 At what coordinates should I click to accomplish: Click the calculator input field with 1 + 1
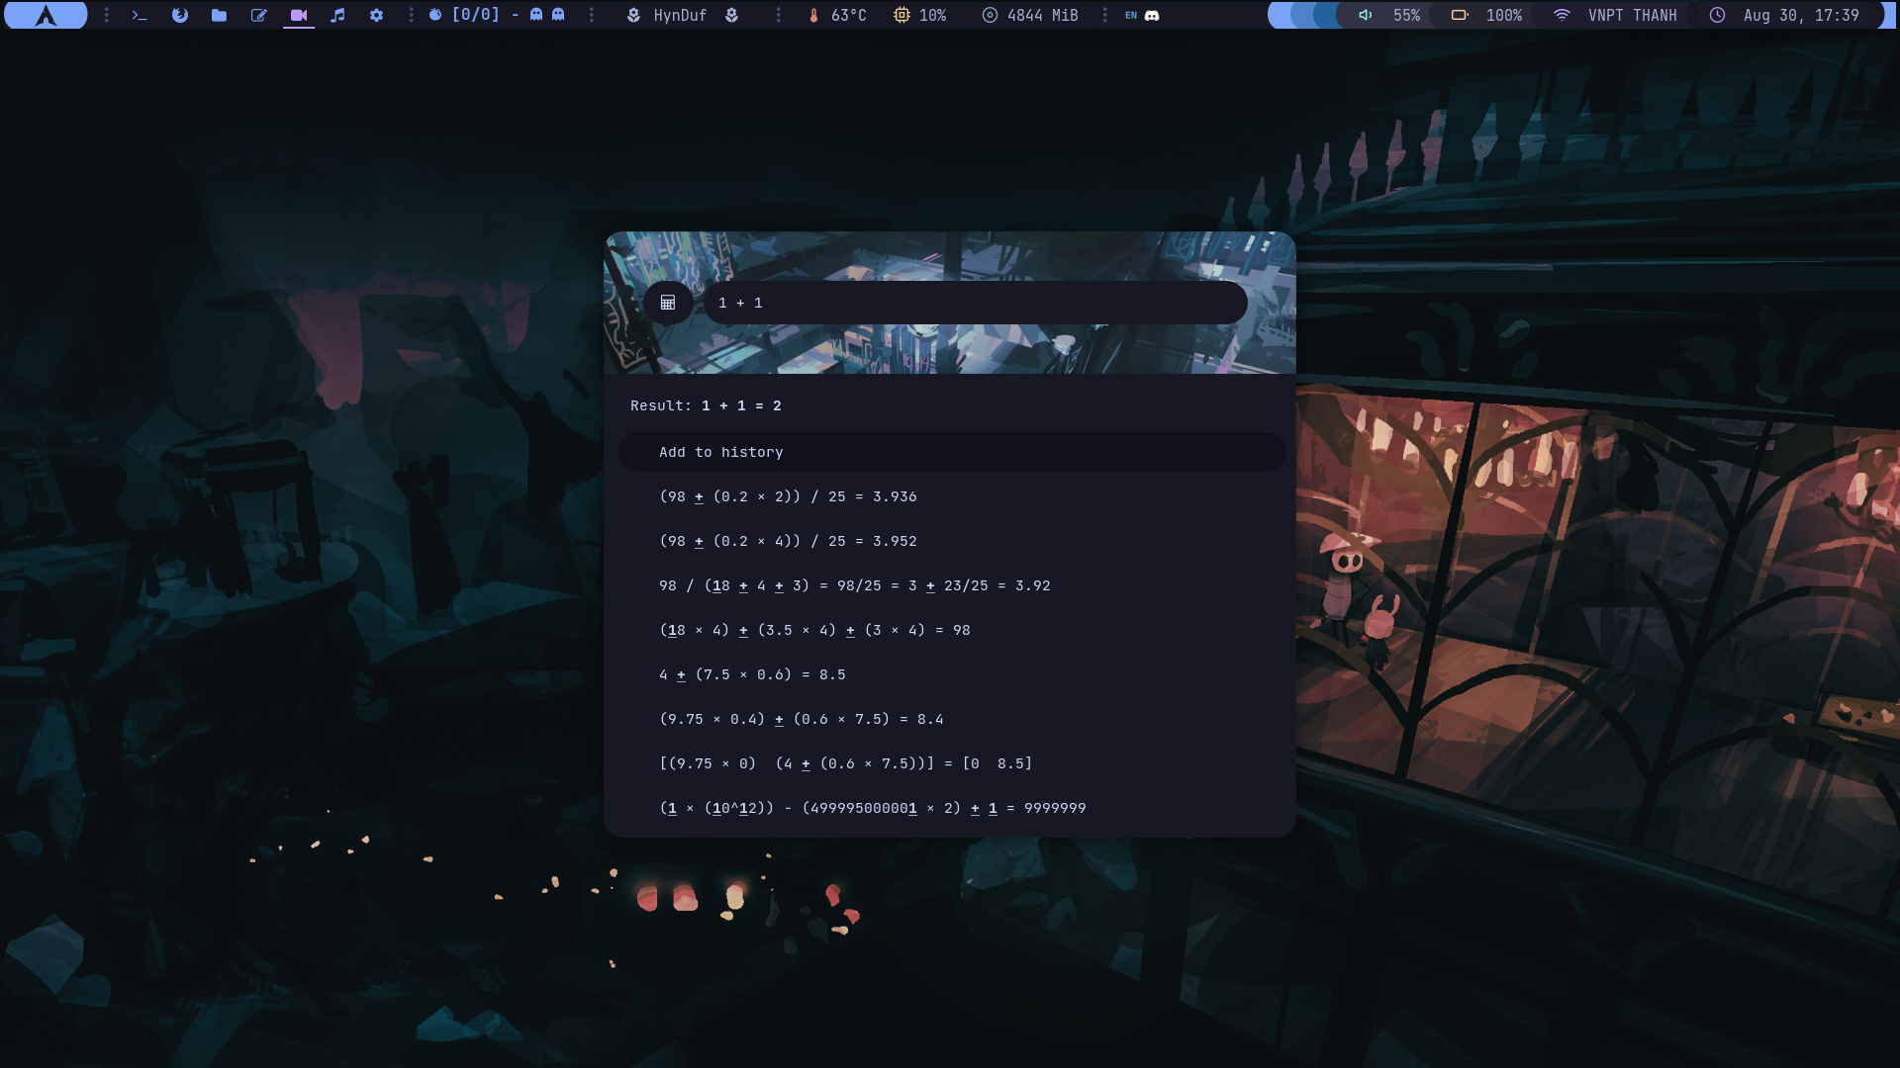point(975,303)
